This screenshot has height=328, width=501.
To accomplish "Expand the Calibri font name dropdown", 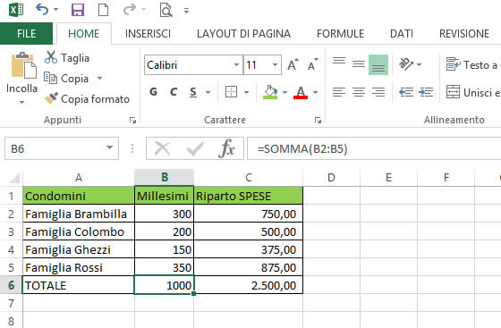I will click(x=236, y=64).
